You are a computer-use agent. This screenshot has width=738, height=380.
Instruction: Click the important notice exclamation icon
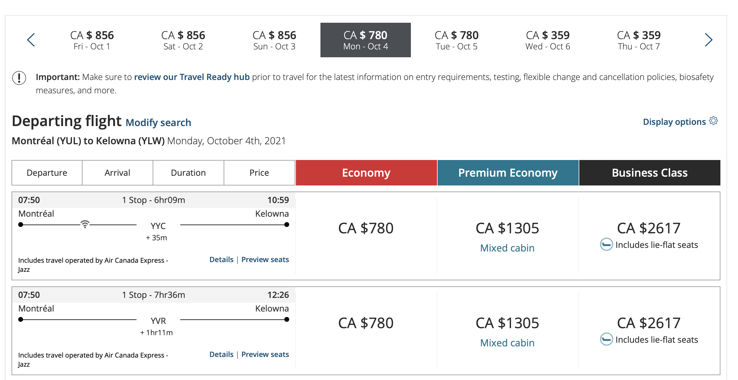(x=19, y=78)
